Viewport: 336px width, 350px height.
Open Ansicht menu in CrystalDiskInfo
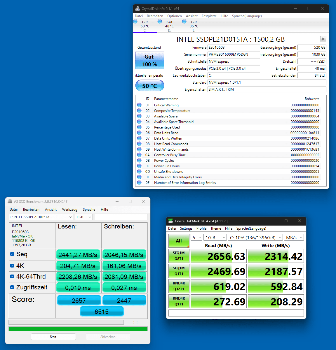[192, 16]
